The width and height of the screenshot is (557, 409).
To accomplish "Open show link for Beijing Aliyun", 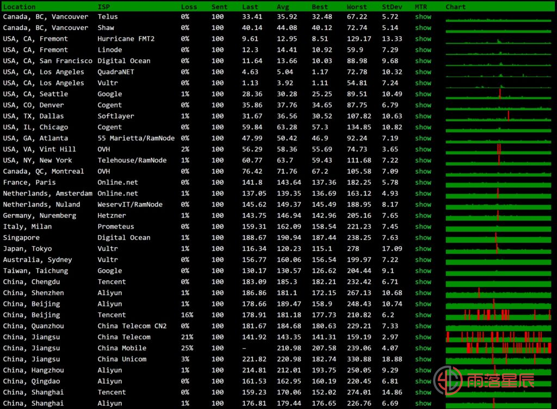I will coord(423,304).
